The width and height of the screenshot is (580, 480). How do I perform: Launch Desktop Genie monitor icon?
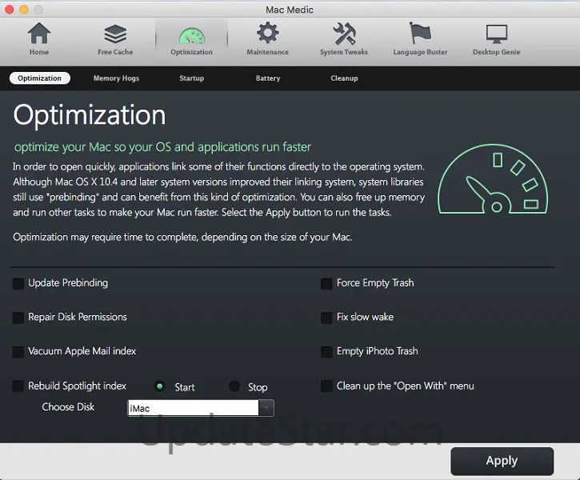(496, 36)
